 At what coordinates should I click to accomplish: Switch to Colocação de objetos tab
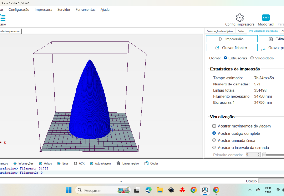220,31
